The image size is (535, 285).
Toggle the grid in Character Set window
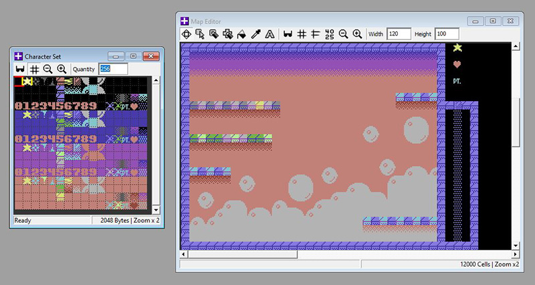33,69
